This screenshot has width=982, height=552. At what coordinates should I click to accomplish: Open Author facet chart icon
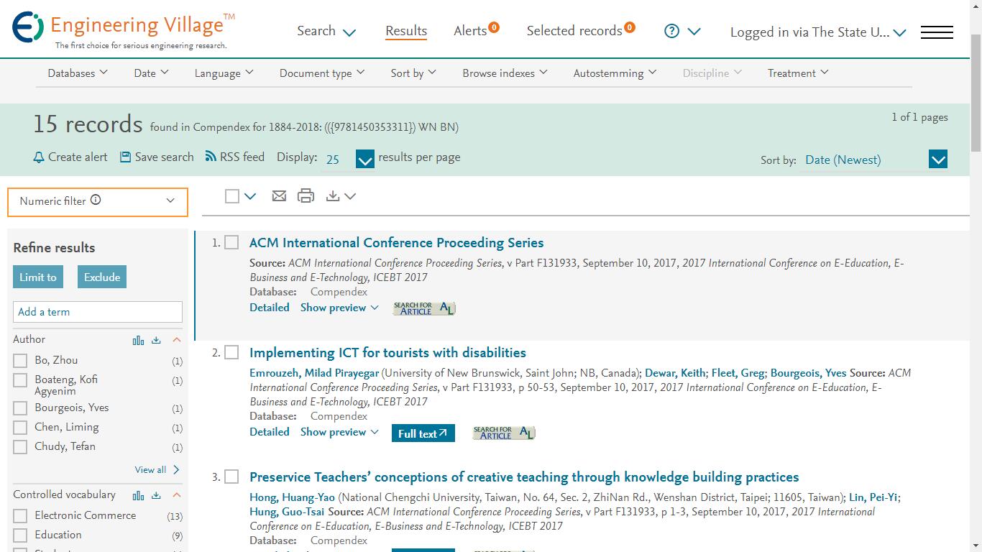[138, 340]
